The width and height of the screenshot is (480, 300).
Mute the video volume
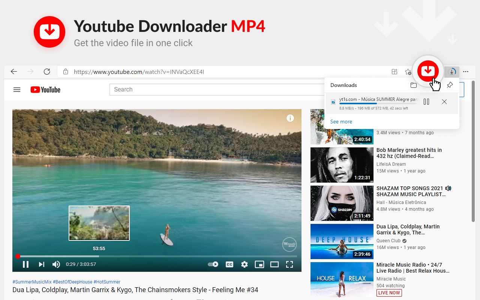click(56, 264)
